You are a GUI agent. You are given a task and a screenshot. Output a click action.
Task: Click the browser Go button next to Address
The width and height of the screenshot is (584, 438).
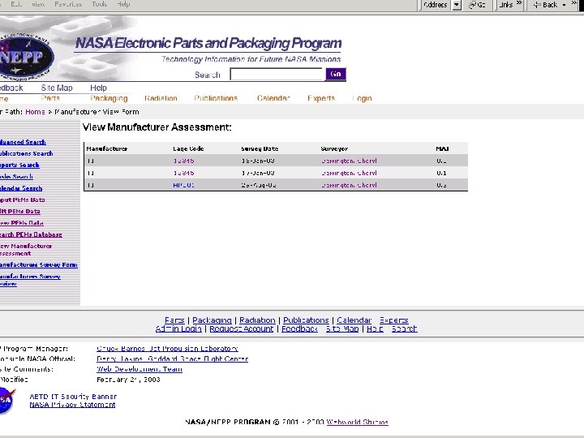[x=477, y=5]
